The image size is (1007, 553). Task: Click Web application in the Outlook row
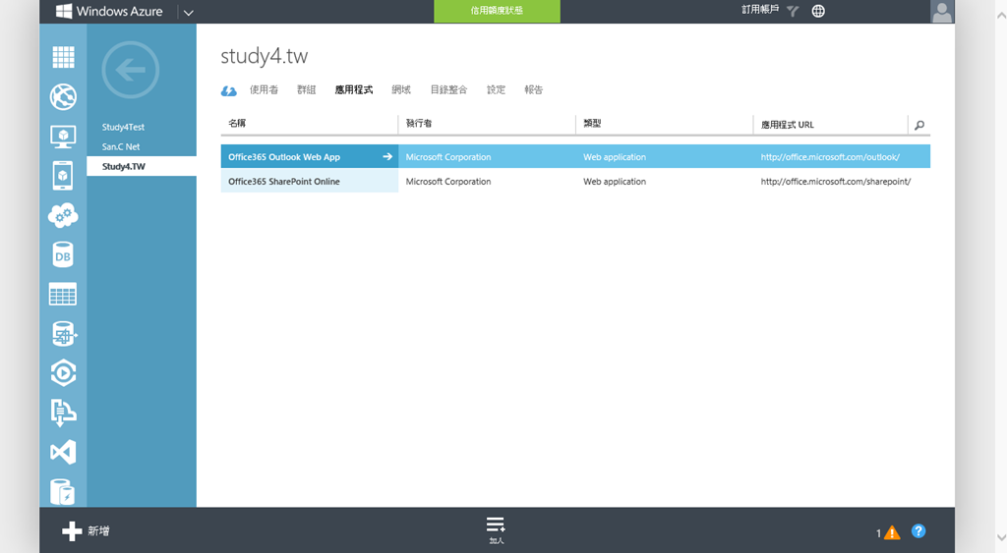pos(615,157)
